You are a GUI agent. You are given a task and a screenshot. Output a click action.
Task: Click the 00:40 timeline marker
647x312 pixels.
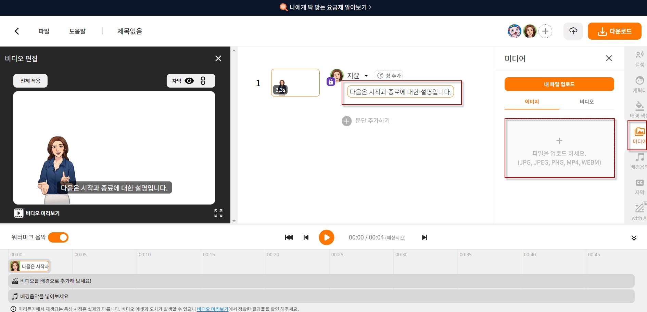530,255
